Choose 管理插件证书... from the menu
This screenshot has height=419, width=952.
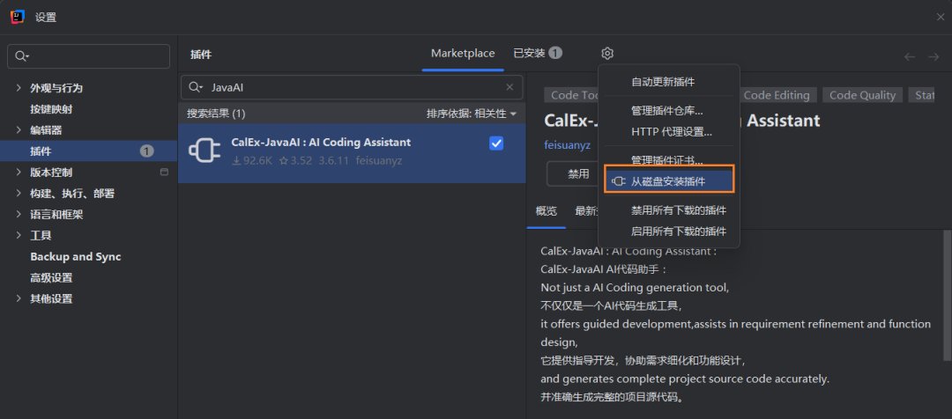pyautogui.click(x=669, y=160)
